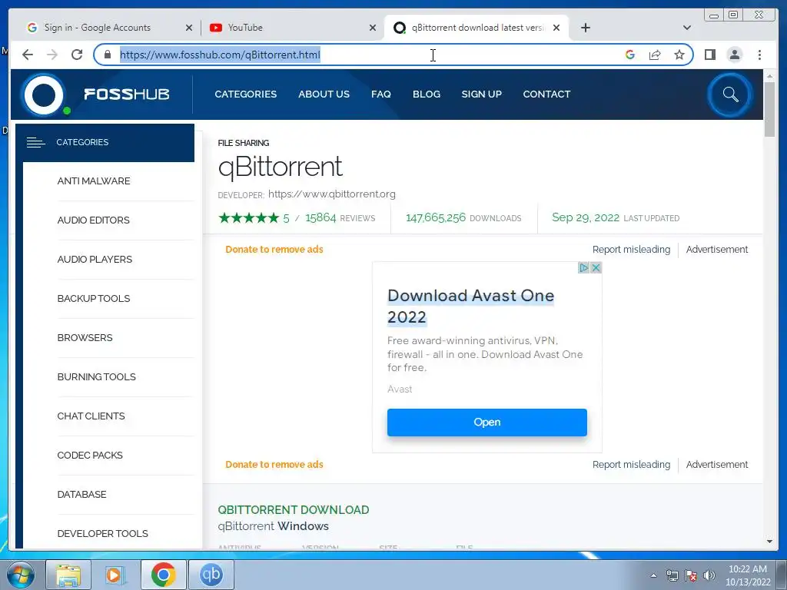
Task: Click the volume speaker tray icon
Action: tap(709, 575)
